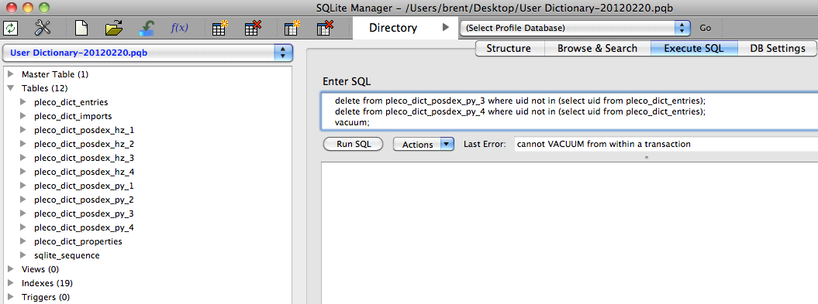
Task: Click inside the Enter SQL text area
Action: (x=570, y=111)
